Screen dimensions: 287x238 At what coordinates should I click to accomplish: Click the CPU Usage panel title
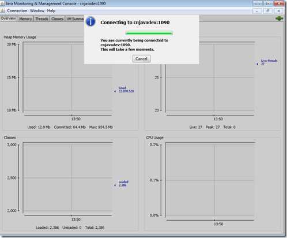pyautogui.click(x=154, y=137)
